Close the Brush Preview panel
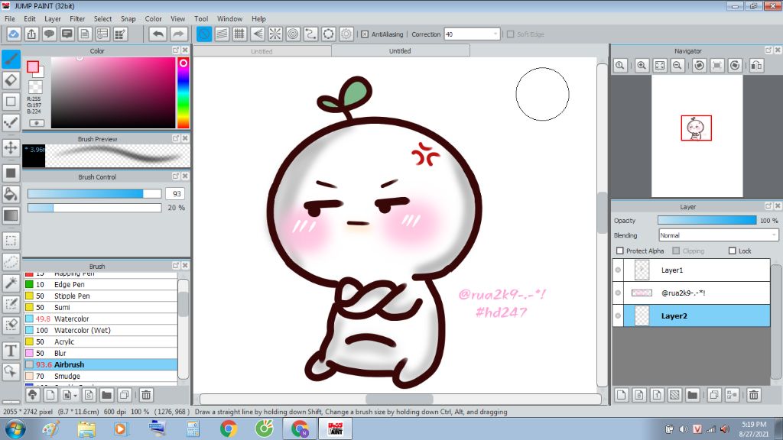 coord(185,138)
